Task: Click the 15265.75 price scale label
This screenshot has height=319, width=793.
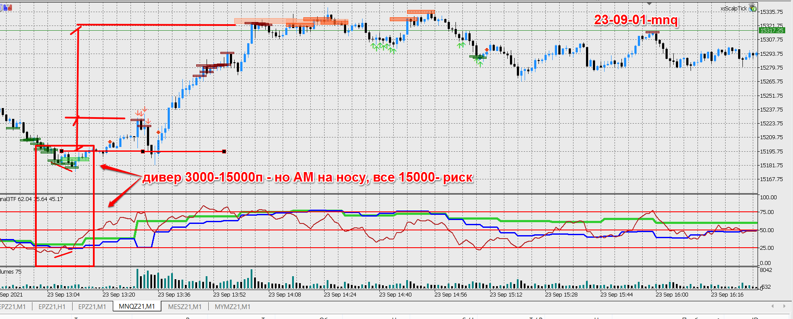Action: pyautogui.click(x=771, y=81)
